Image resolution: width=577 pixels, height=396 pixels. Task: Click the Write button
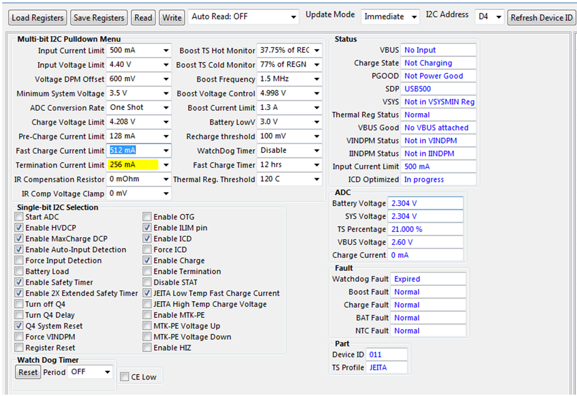[171, 18]
